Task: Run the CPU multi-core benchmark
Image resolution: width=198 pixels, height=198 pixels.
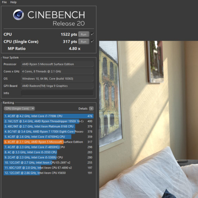Action: click(84, 34)
